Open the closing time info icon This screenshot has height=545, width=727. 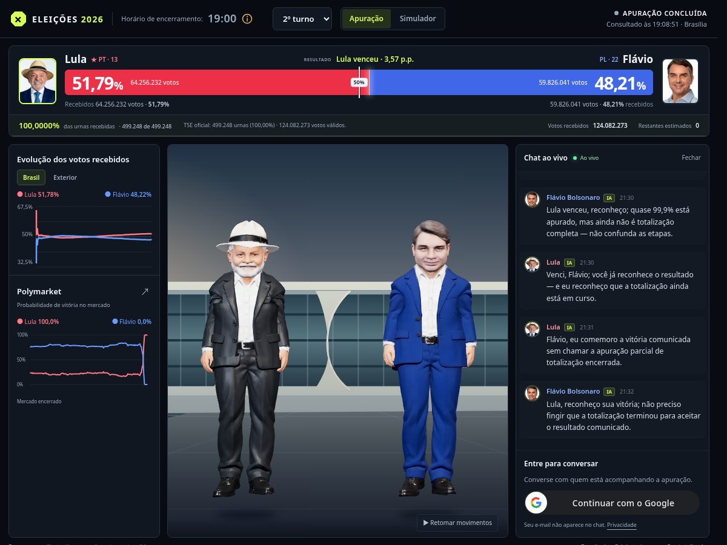(x=247, y=19)
